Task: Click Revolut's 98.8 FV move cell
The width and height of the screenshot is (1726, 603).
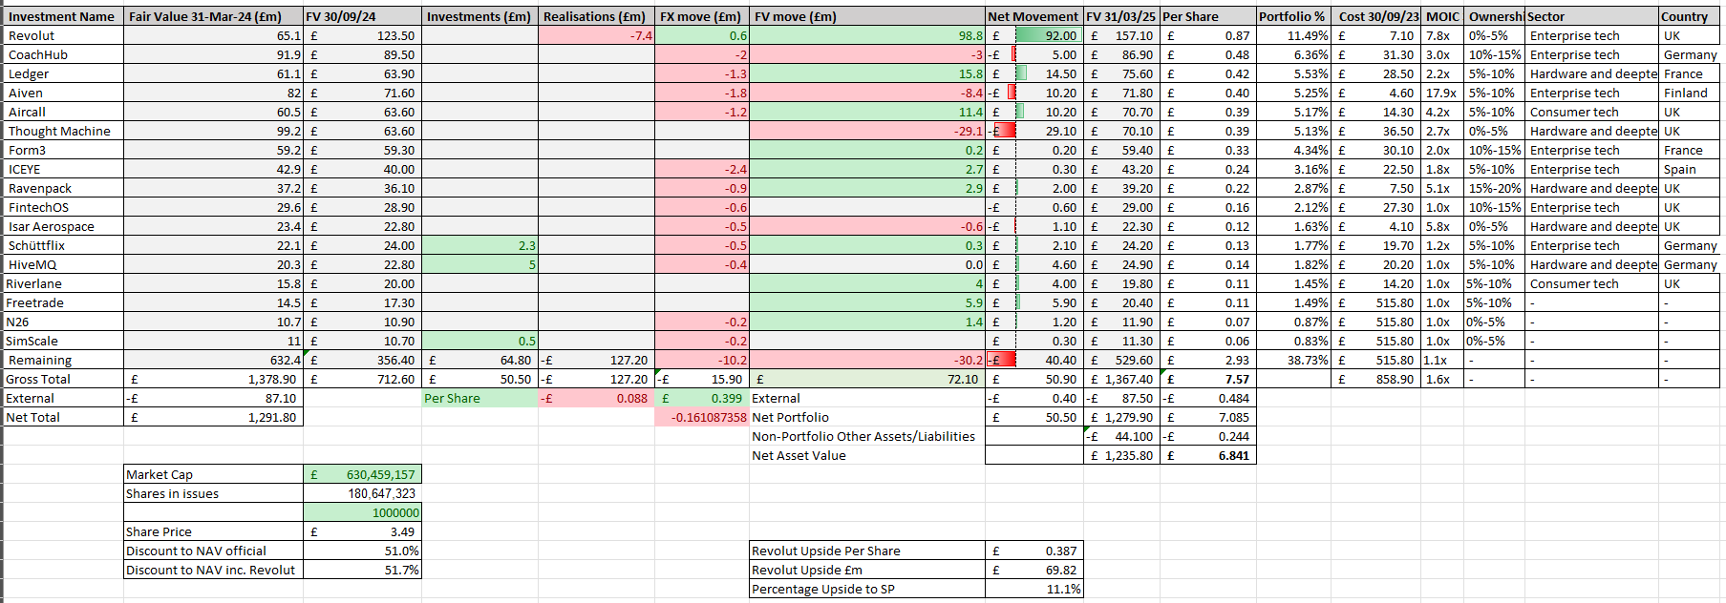Action: 867,35
